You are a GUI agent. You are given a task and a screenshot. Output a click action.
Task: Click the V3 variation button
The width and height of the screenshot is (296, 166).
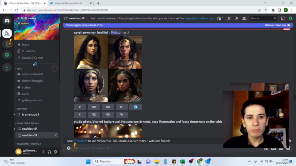(108, 115)
